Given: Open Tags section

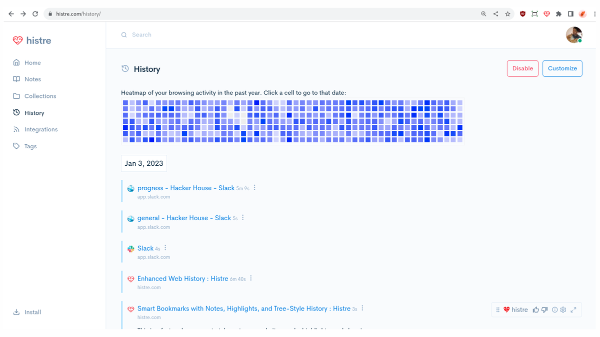Looking at the screenshot, I should (30, 146).
